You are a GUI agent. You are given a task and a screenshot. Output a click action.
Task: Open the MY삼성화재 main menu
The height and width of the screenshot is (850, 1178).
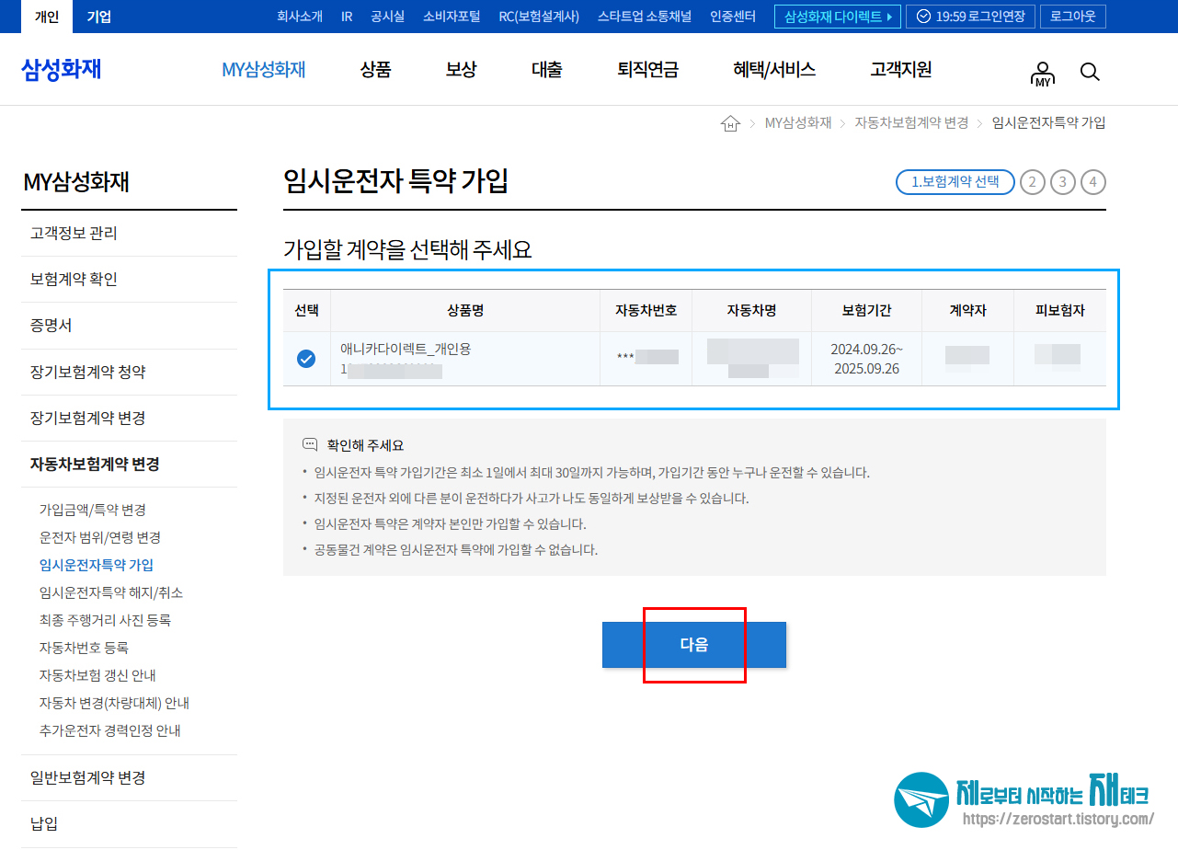(264, 70)
